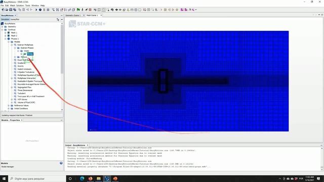This screenshot has width=324, height=182.
Task: Switch to the Geometry Scene 1 tab
Action: pyautogui.click(x=73, y=15)
